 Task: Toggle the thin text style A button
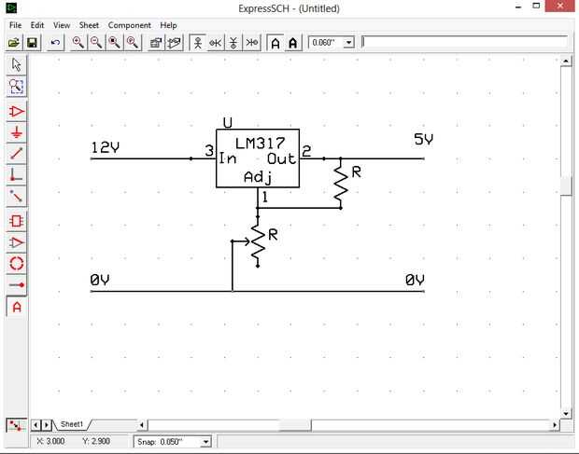click(x=275, y=43)
